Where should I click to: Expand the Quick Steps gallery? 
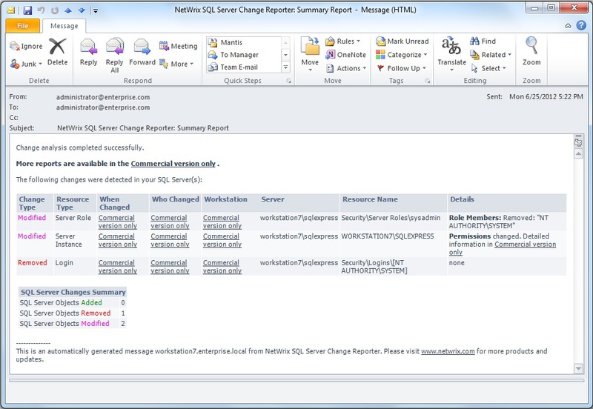pos(286,67)
